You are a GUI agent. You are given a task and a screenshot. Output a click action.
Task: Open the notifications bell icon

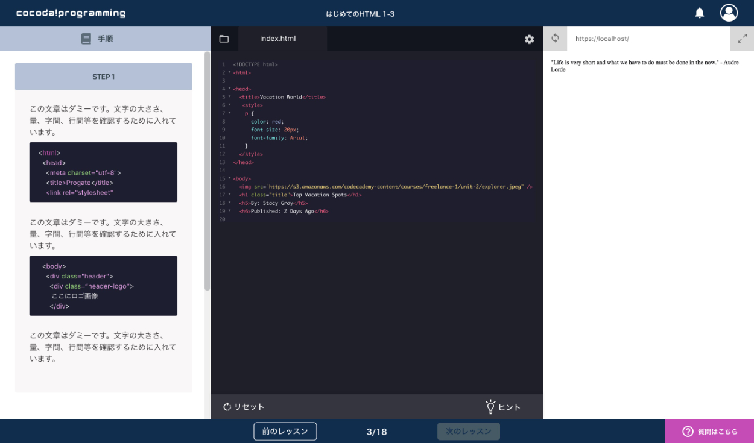700,13
